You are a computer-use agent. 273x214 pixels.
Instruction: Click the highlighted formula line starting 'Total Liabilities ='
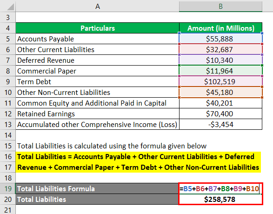point(139,157)
